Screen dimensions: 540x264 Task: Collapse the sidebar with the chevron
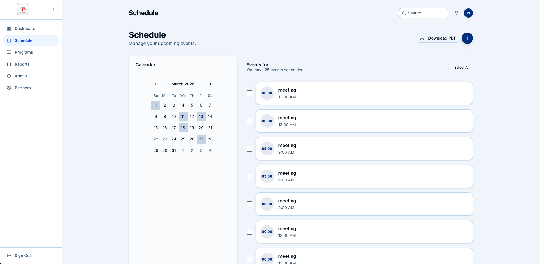[x=54, y=9]
